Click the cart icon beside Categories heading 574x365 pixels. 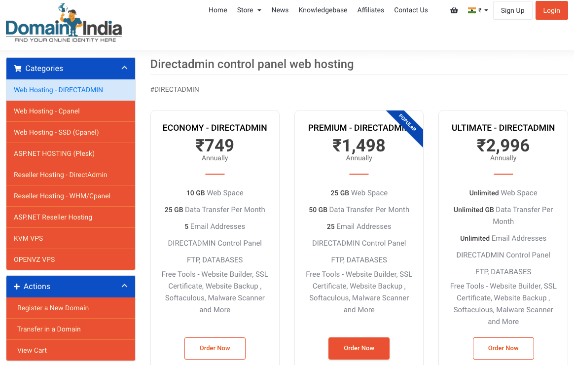click(x=18, y=68)
